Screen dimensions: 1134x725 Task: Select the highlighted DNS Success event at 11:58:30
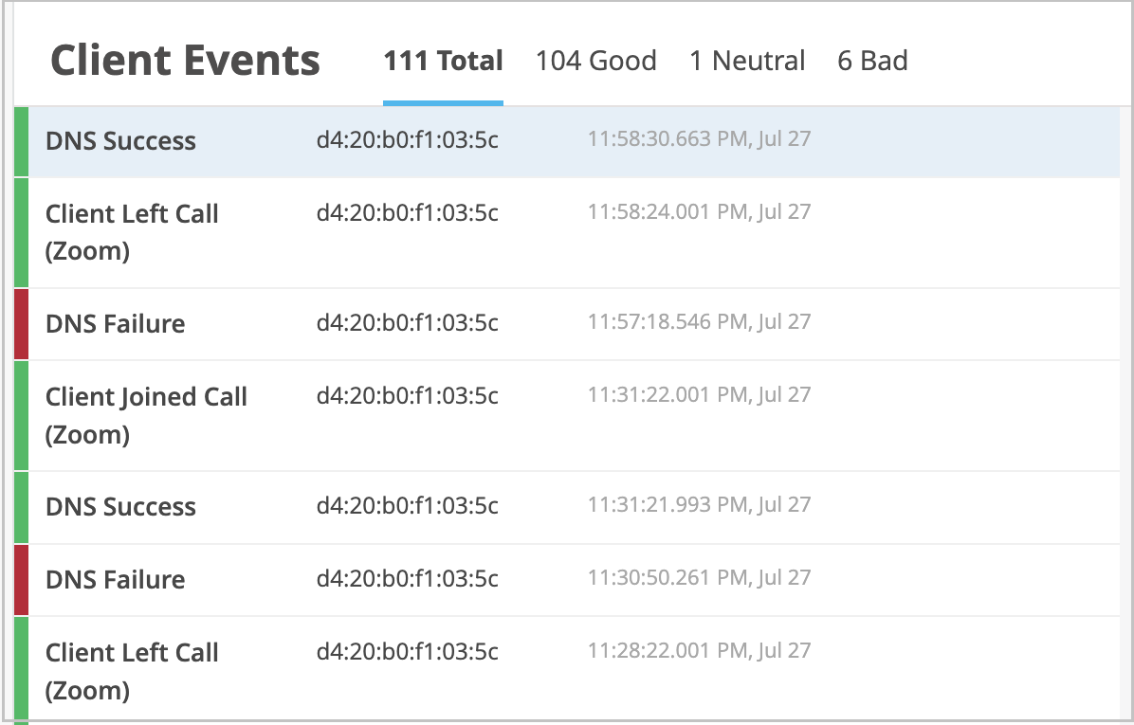[120, 141]
